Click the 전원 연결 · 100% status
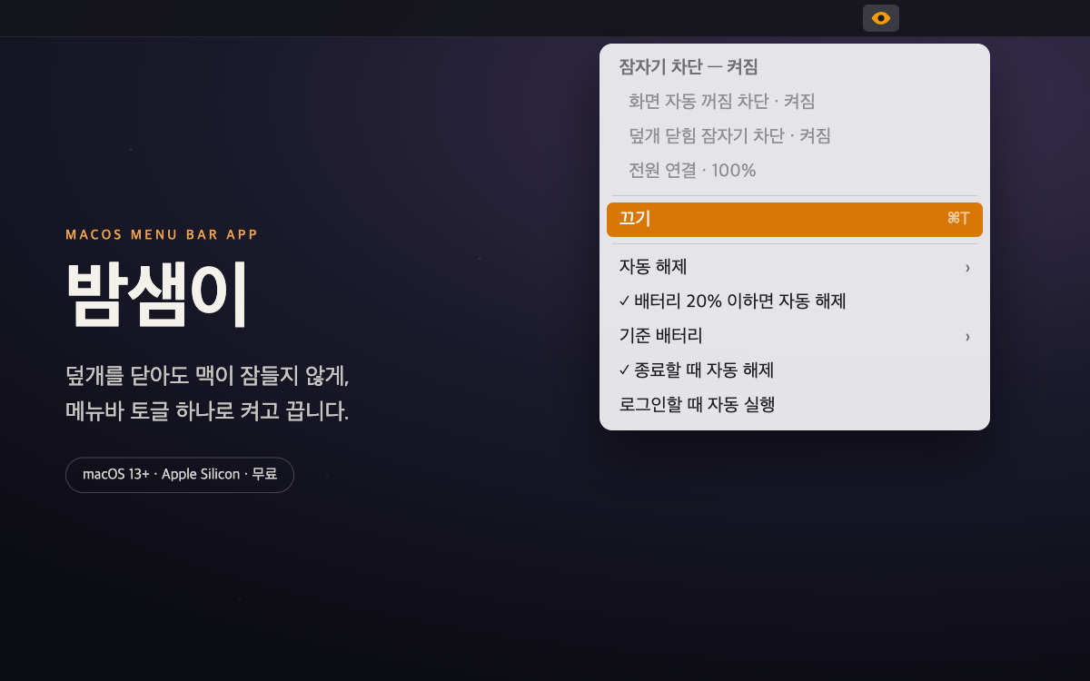The height and width of the screenshot is (681, 1090). [692, 171]
